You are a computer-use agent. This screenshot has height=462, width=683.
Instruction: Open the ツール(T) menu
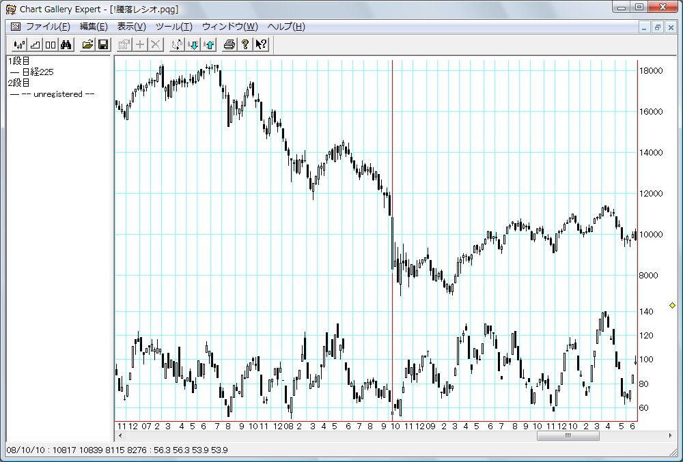coord(173,27)
